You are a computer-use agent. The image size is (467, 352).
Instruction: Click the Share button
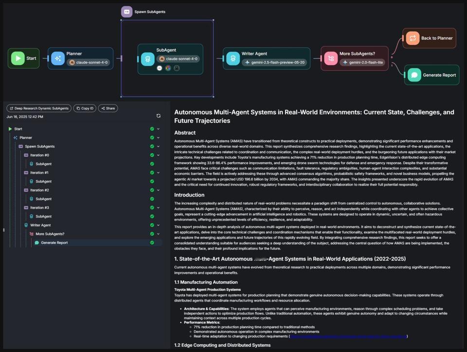point(108,108)
